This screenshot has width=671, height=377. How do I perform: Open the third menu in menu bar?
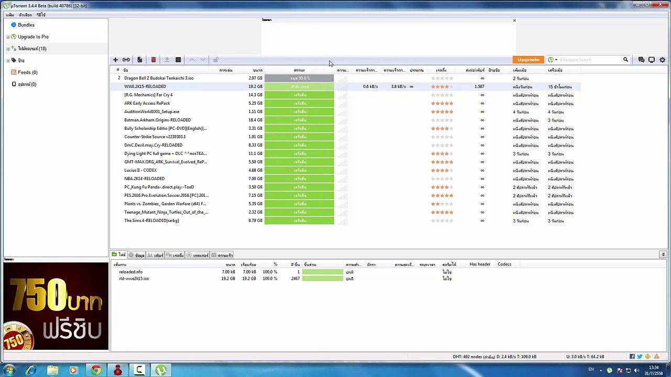point(41,15)
